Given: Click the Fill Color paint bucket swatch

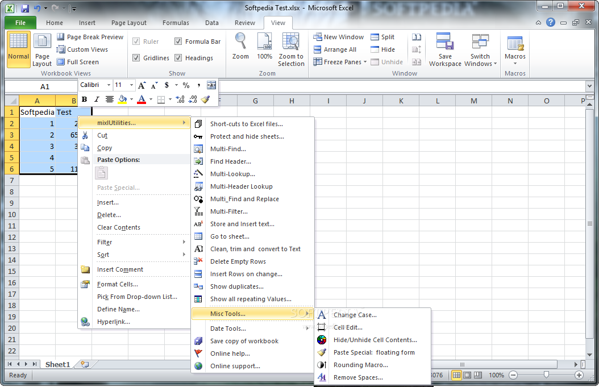Looking at the screenshot, I should (x=123, y=99).
